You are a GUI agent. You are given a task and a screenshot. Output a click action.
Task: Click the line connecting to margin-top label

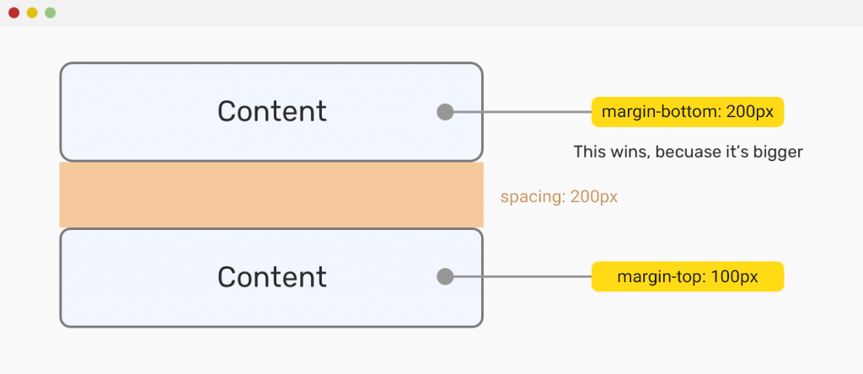pyautogui.click(x=523, y=276)
